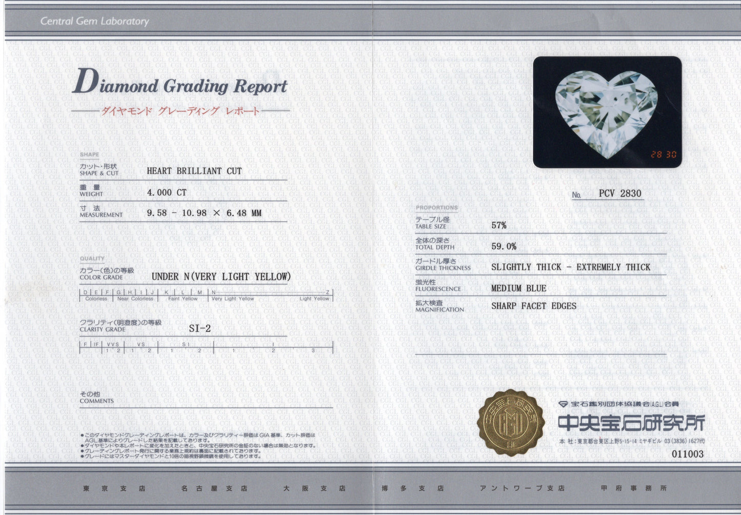The image size is (741, 515).
Task: Click the report number PCV 2830
Action: [x=619, y=193]
